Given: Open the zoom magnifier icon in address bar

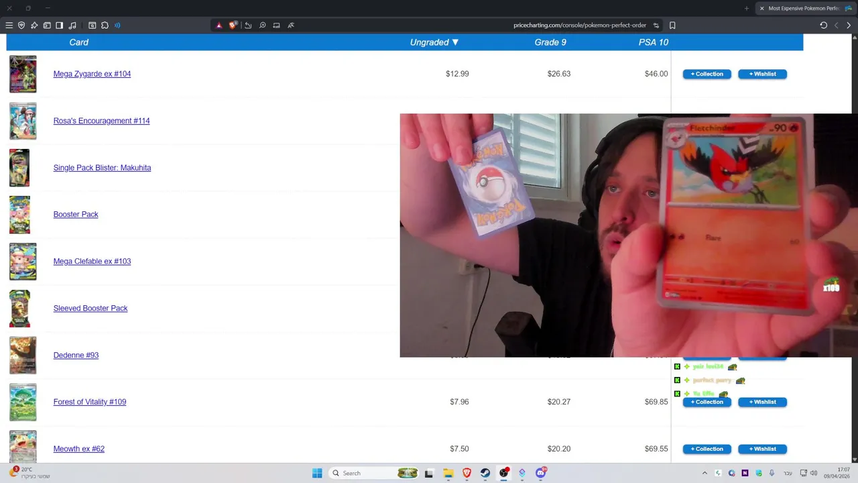Looking at the screenshot, I should [262, 25].
